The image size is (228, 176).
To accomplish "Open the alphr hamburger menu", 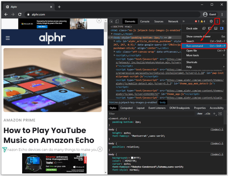I will coord(8,38).
